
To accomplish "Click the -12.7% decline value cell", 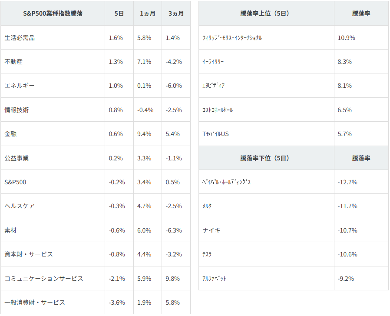I will tap(347, 182).
